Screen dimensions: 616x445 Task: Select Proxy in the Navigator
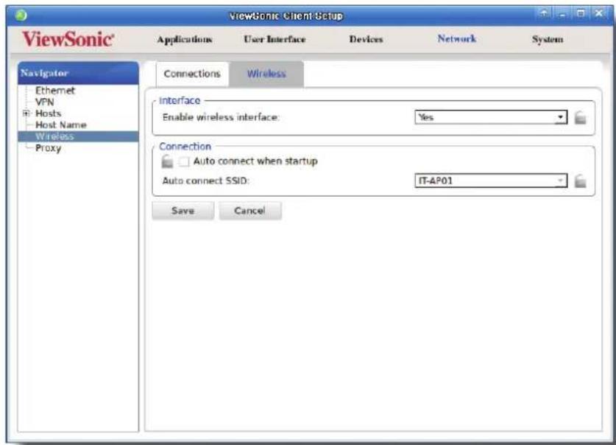[49, 148]
